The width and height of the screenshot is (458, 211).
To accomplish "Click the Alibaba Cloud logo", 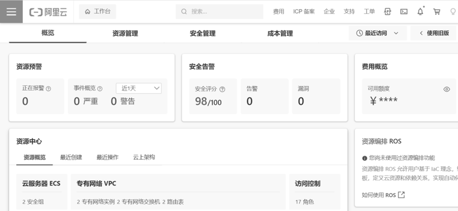I will click(48, 12).
